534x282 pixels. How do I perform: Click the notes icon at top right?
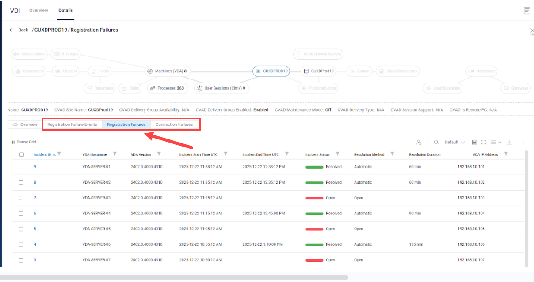pos(527,10)
